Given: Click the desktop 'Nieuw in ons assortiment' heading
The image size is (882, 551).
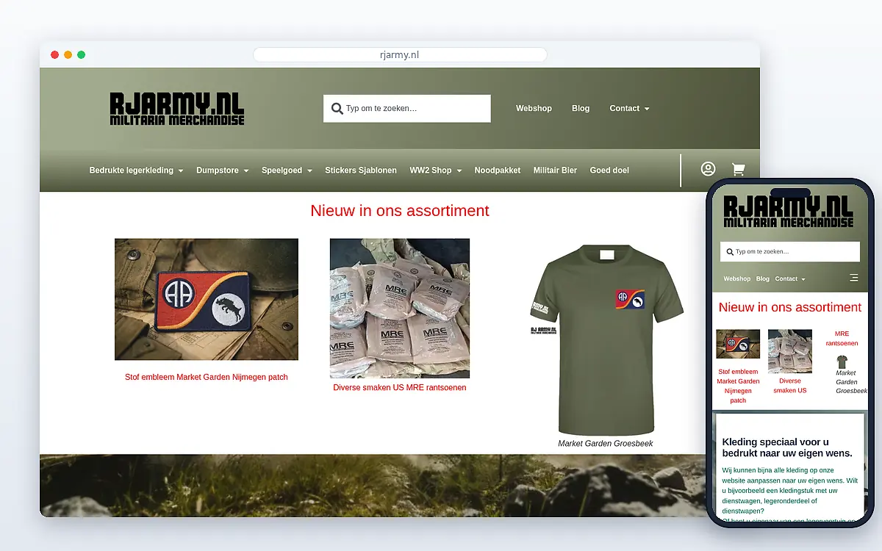Looking at the screenshot, I should click(400, 211).
